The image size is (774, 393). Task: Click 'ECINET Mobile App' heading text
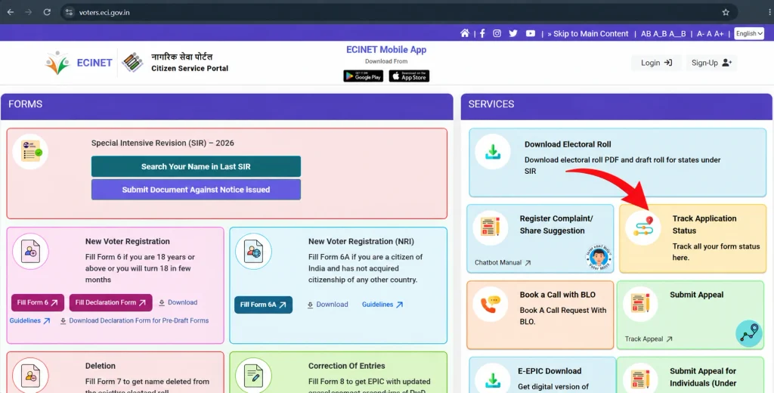click(386, 50)
